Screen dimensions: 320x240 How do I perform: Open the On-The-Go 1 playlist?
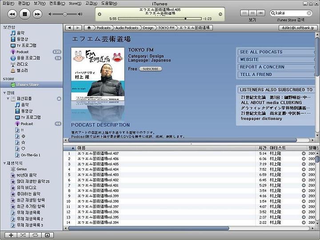(x=32, y=155)
